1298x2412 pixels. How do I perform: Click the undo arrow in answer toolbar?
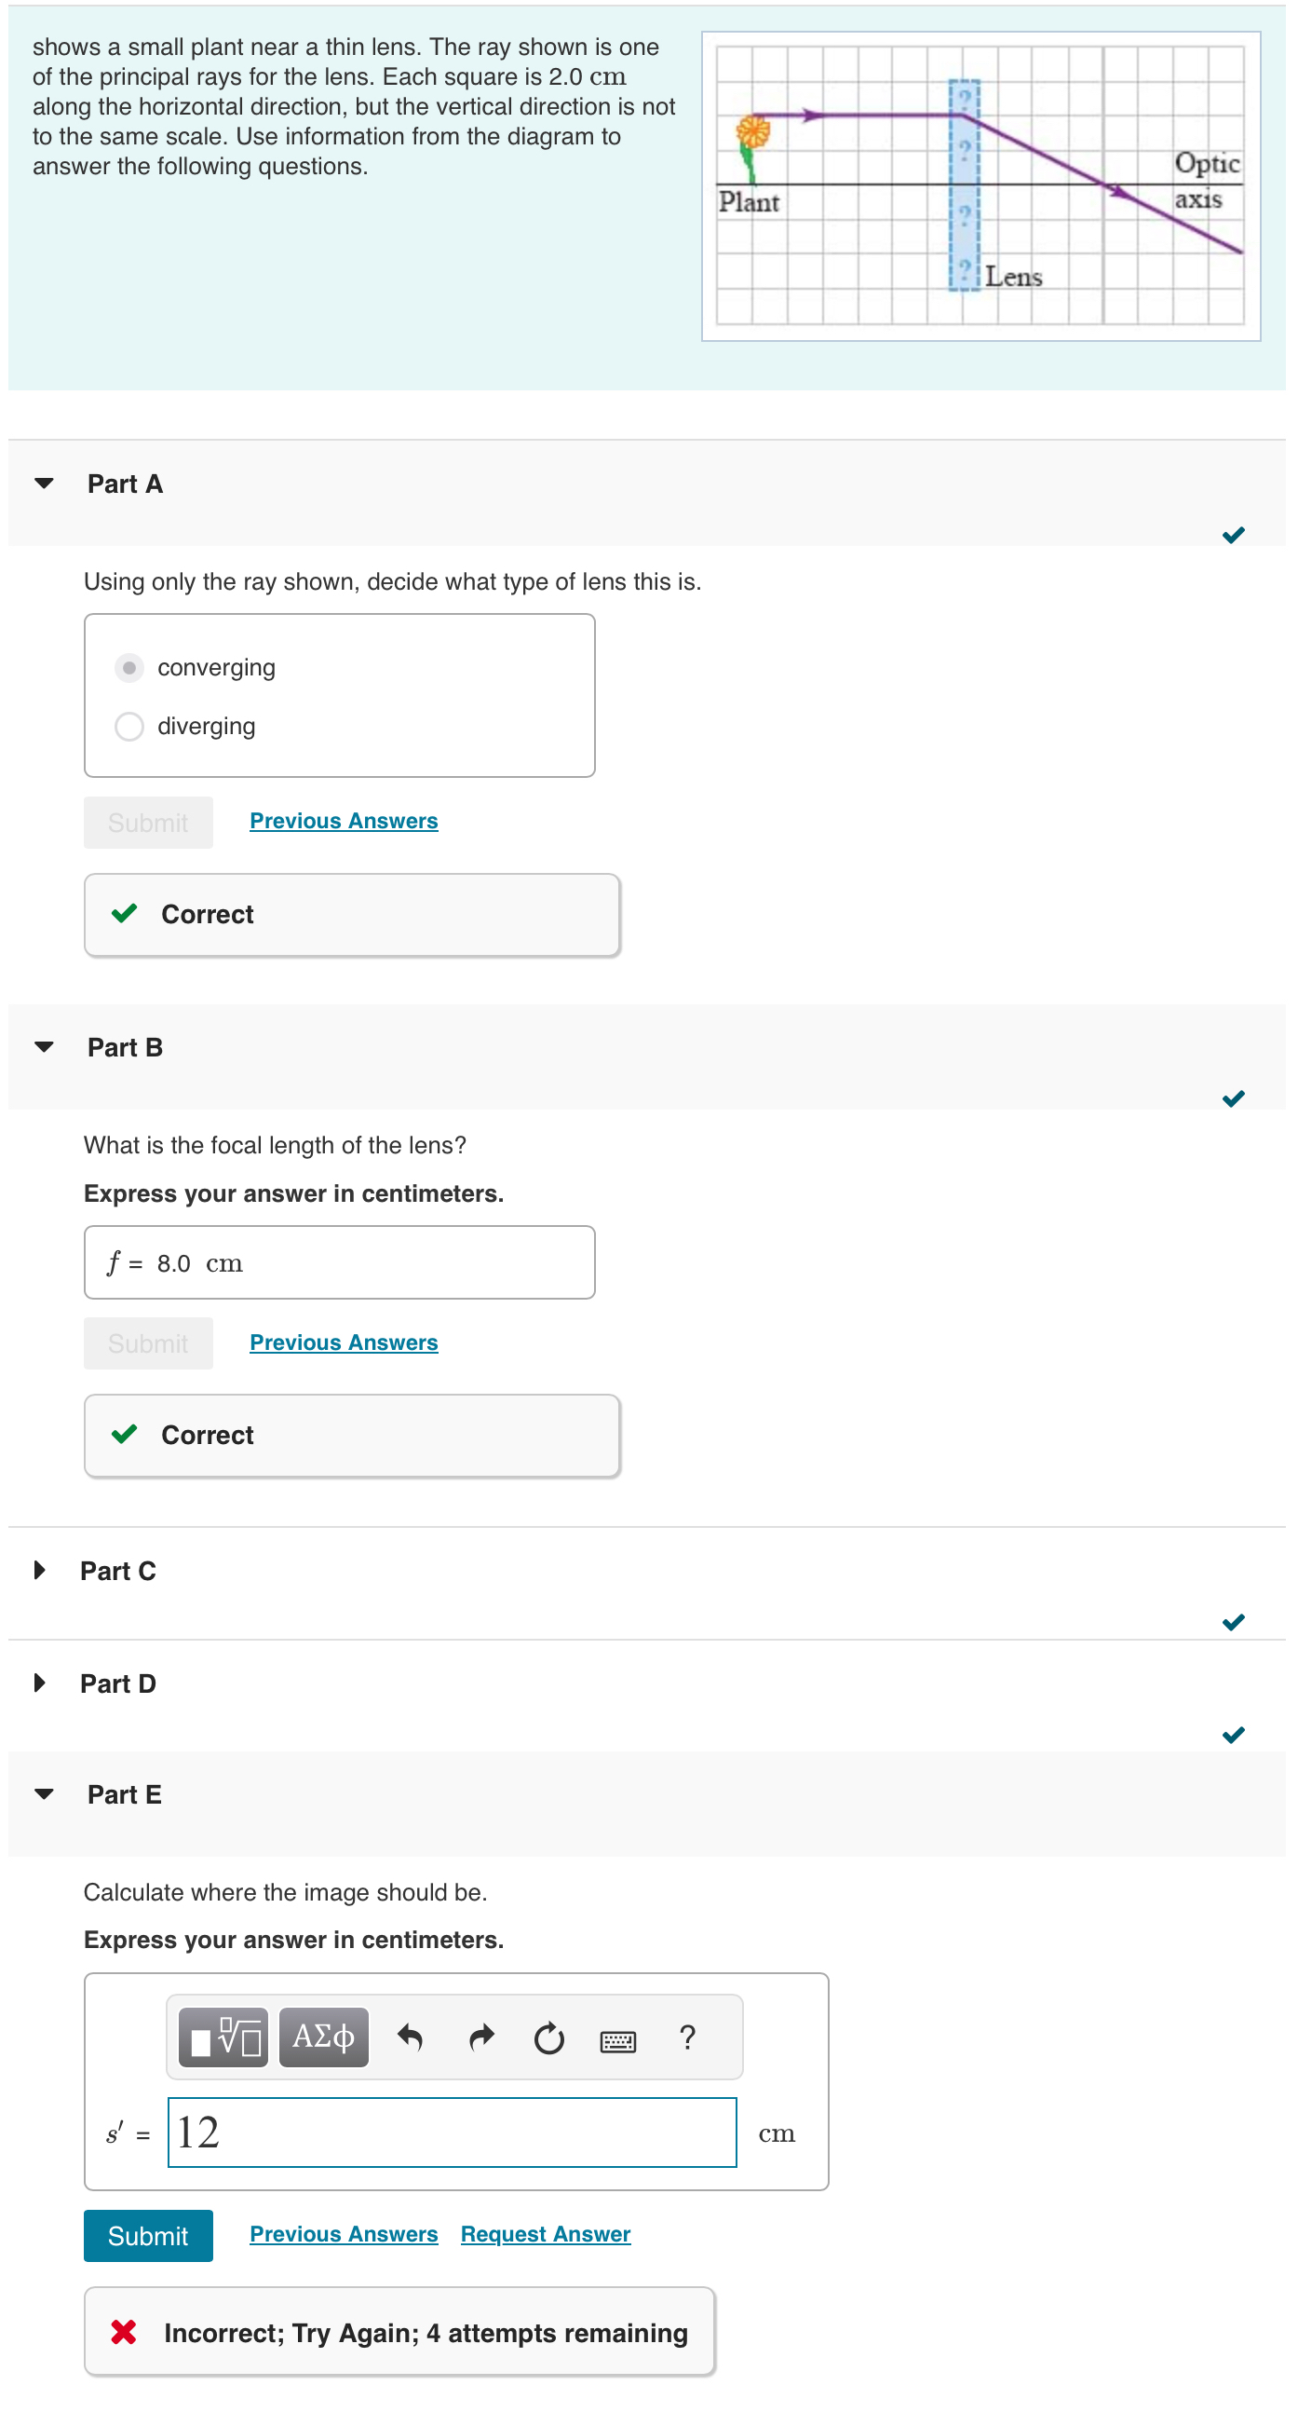(411, 2037)
